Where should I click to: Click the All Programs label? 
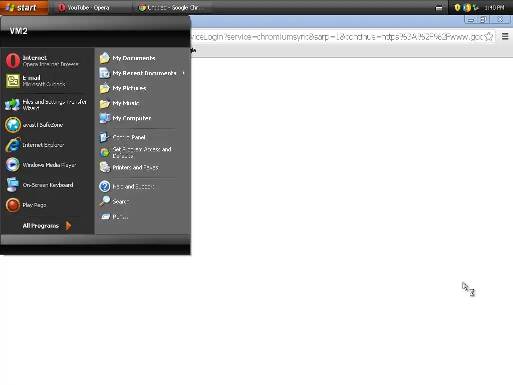(41, 226)
